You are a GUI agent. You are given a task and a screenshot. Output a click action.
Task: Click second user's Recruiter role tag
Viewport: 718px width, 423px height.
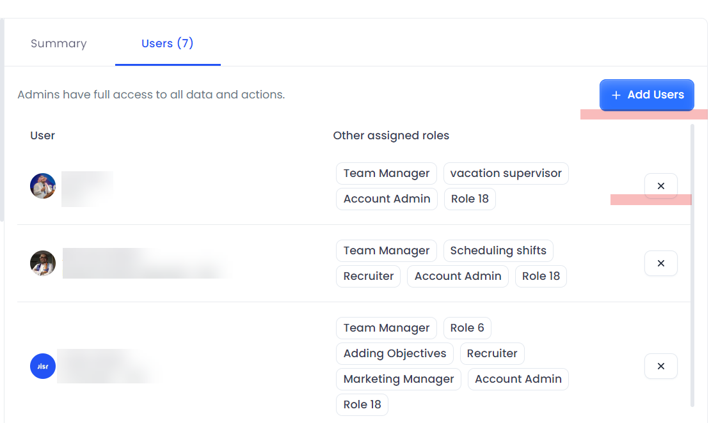click(368, 276)
